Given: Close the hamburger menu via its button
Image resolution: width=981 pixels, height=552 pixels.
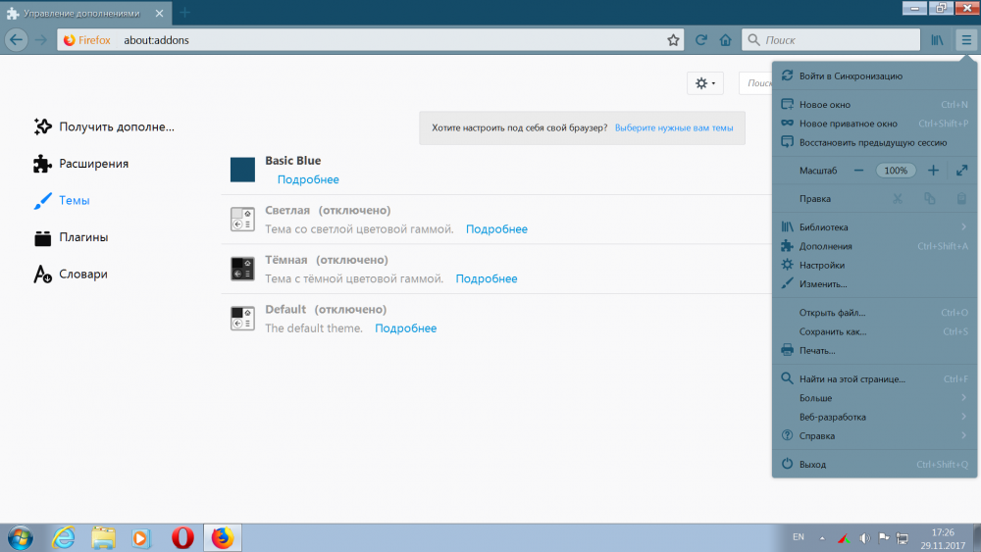Looking at the screenshot, I should pos(966,40).
